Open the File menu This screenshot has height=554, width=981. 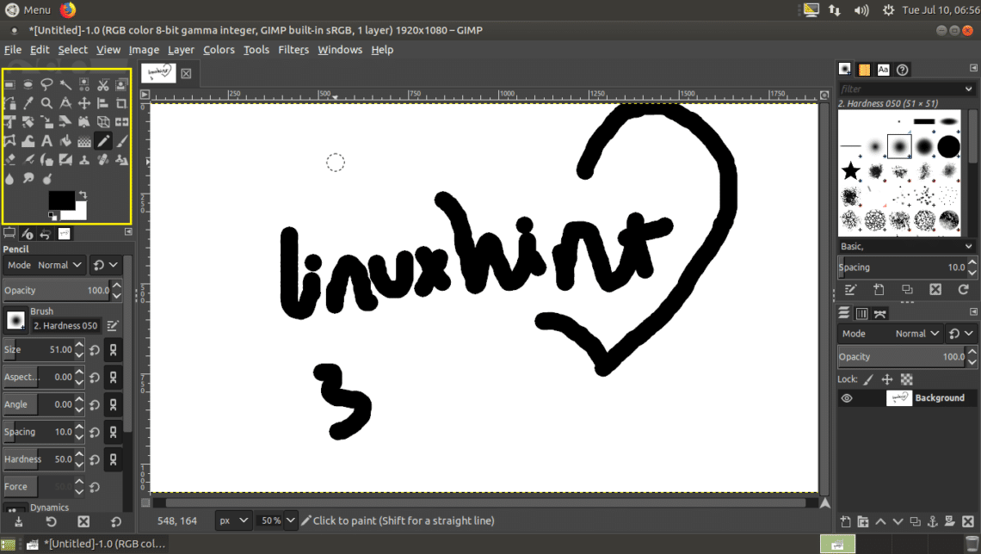point(13,50)
